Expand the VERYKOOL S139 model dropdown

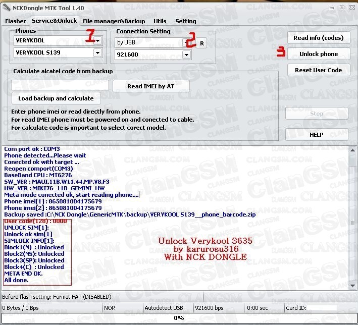pyautogui.click(x=98, y=53)
